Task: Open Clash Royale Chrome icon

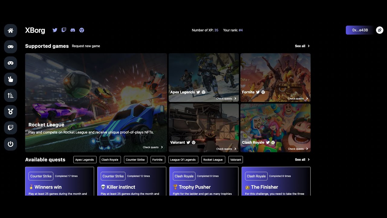Action: click(x=273, y=142)
